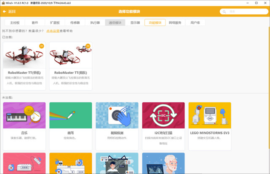Screen dimensions: 270x174
Task: Remove RoboMaster TT(单机) with its minus icon
Action: point(42,46)
